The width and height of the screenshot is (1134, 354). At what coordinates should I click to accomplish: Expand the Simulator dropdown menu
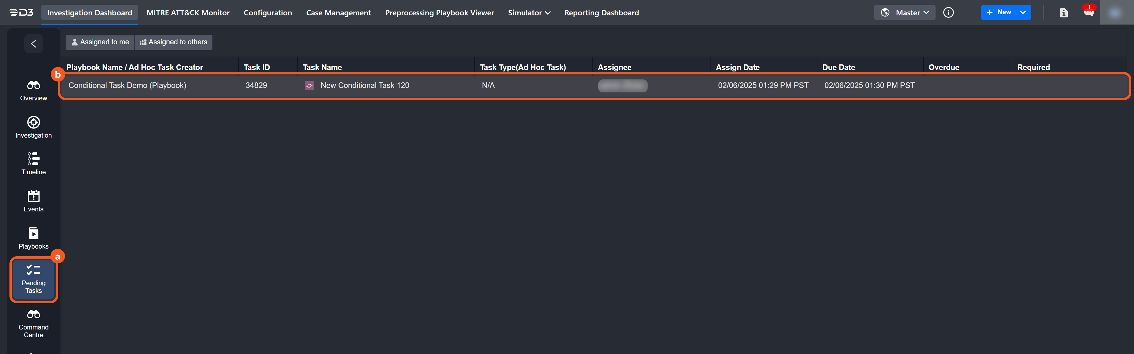click(x=529, y=12)
